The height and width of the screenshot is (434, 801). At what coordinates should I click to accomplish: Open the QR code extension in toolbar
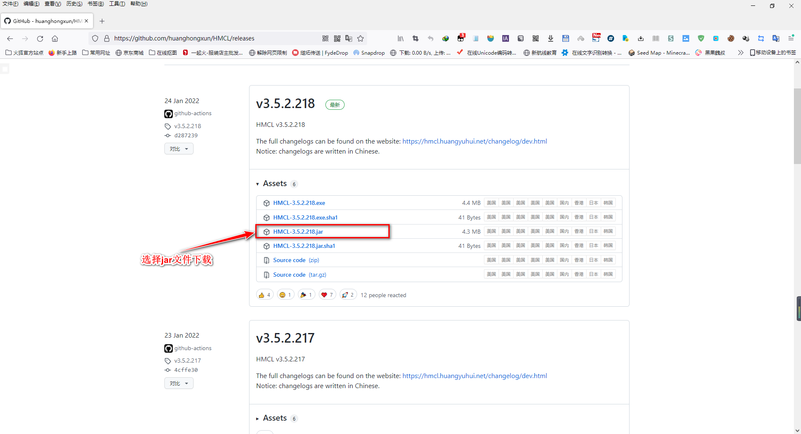click(x=536, y=38)
